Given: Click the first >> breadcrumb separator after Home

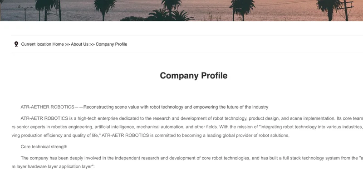Looking at the screenshot, I should [67, 44].
